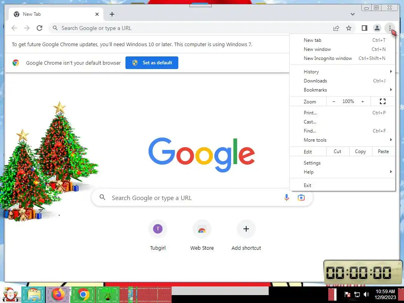The width and height of the screenshot is (404, 303).
Task: Share this page icon in address bar
Action: pos(336,28)
